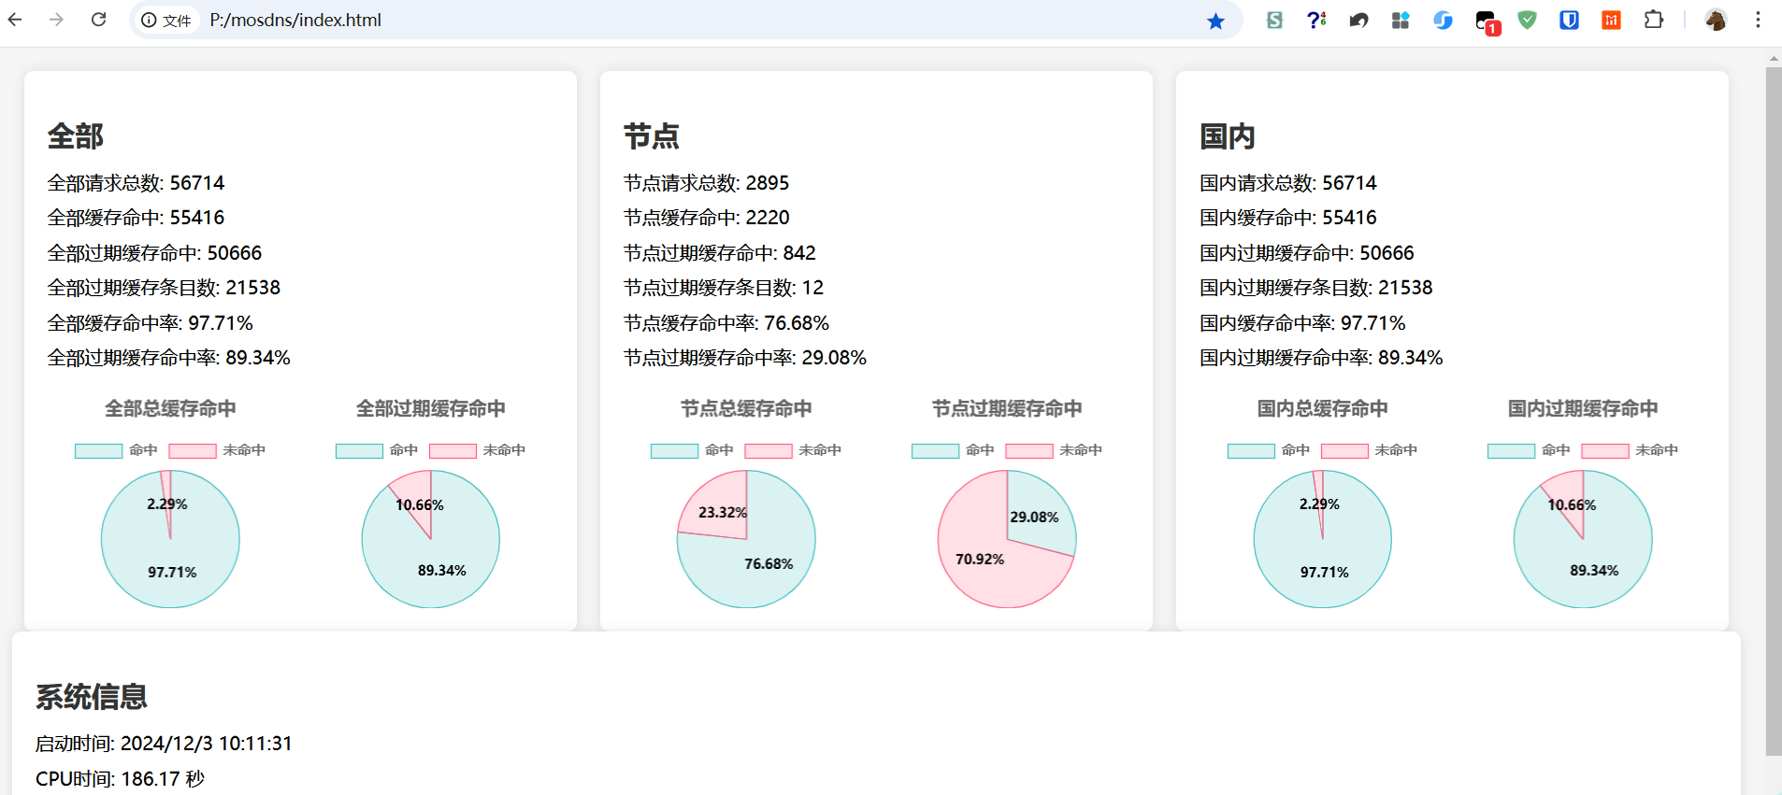This screenshot has width=1782, height=795.
Task: Toggle 命中 legend in 国内过期缓存命中 chart
Action: [1530, 450]
